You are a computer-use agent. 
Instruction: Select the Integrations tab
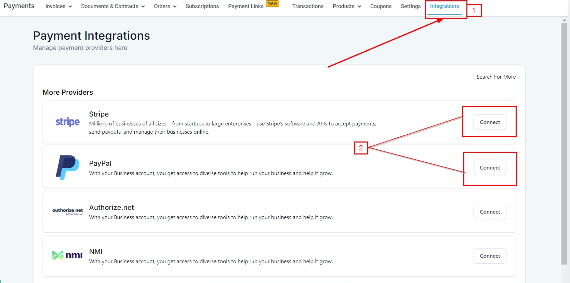click(444, 6)
